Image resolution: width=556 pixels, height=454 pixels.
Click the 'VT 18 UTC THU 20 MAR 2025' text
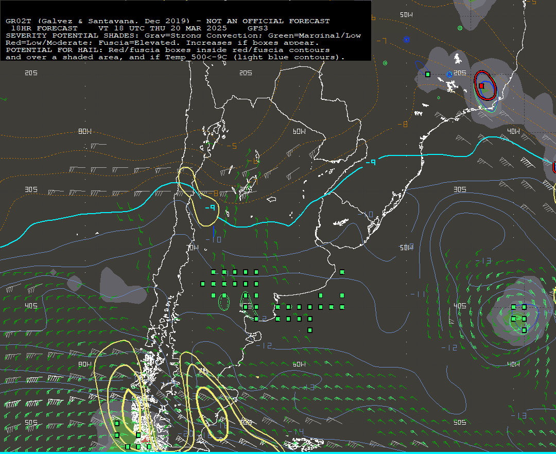point(162,28)
